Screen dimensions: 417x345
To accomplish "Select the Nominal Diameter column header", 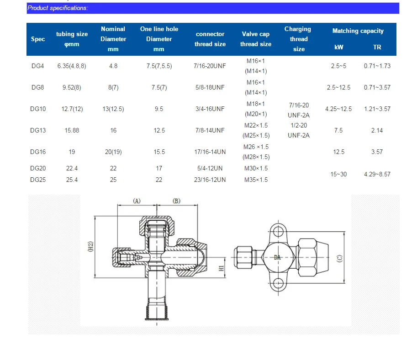I will point(113,39).
